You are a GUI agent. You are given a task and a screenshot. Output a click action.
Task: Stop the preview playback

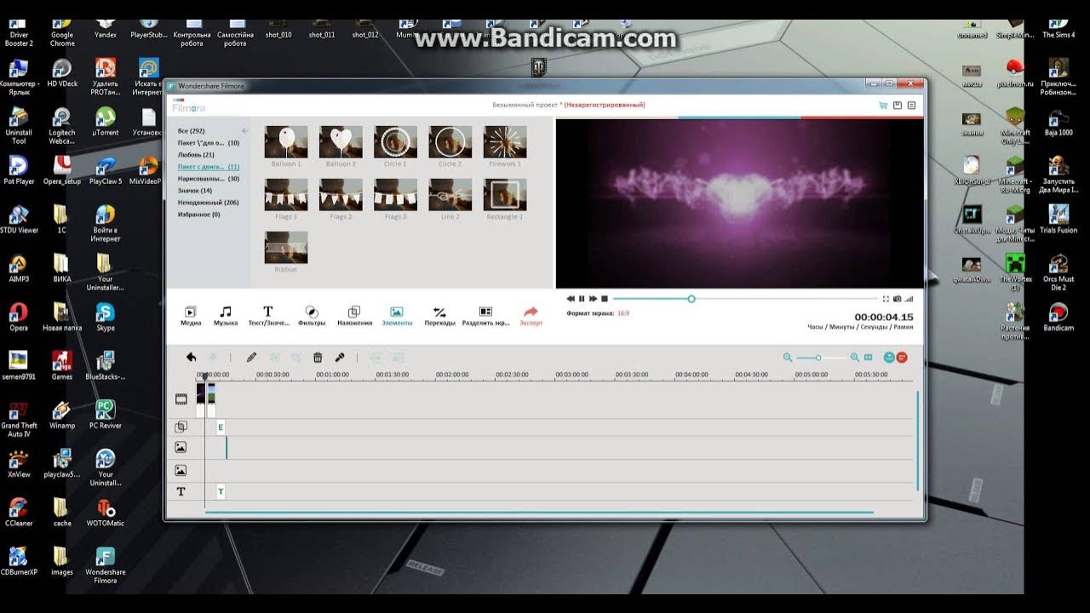605,299
